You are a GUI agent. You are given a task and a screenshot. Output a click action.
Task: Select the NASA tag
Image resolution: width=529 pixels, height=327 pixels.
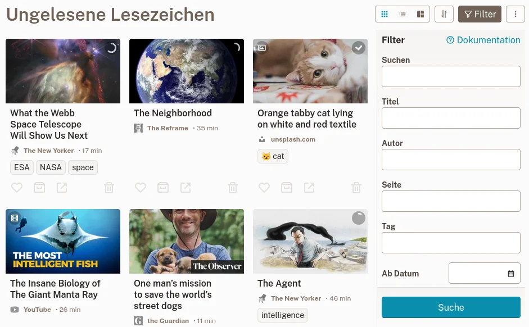51,167
